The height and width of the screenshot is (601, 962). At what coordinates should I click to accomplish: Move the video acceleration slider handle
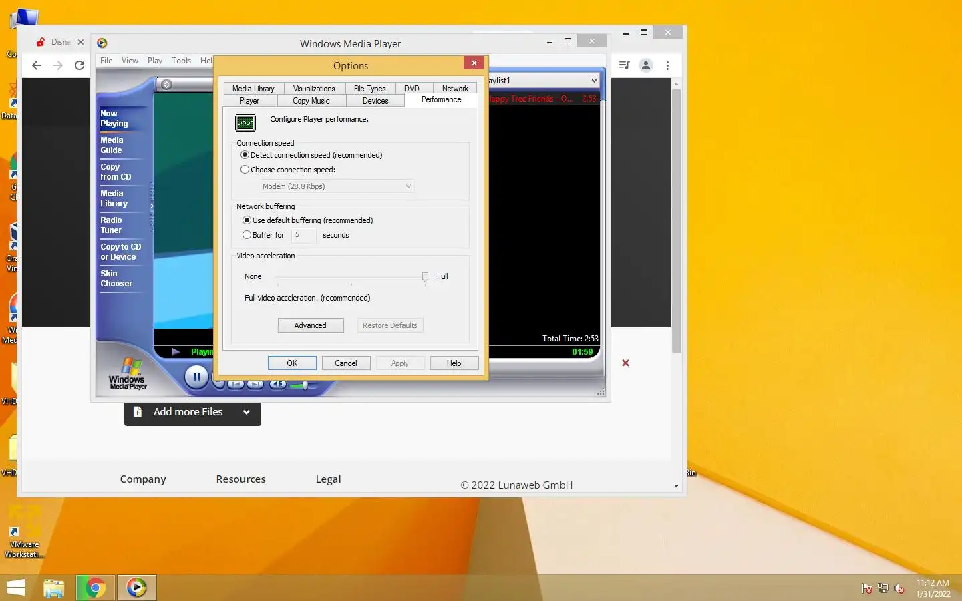tap(425, 277)
